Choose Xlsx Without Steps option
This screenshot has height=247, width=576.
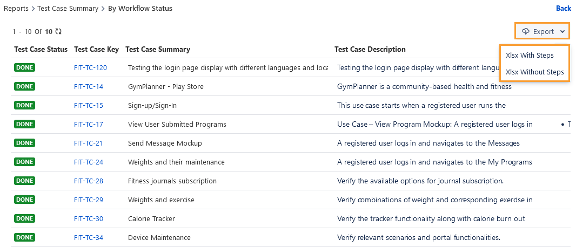pyautogui.click(x=534, y=72)
